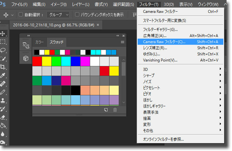Image resolution: width=232 pixels, height=151 pixels.
Task: Expand the ピクセレート submenu
Action: (180, 88)
